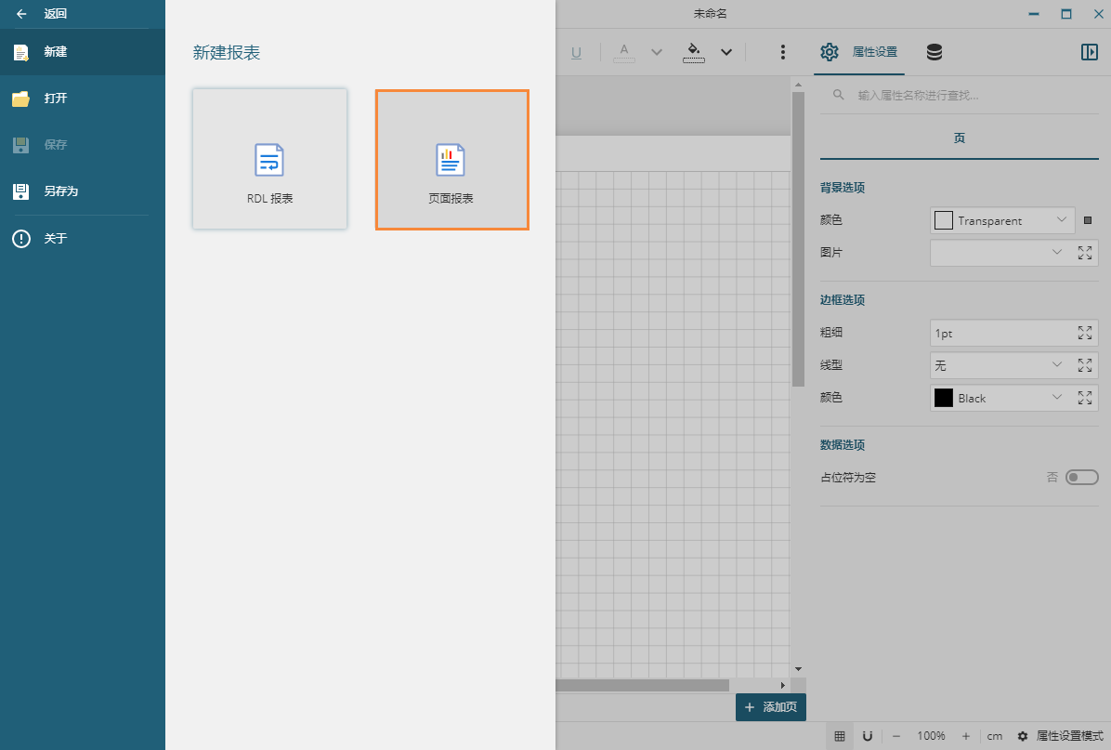Select the RDL 报表 report template

[269, 159]
